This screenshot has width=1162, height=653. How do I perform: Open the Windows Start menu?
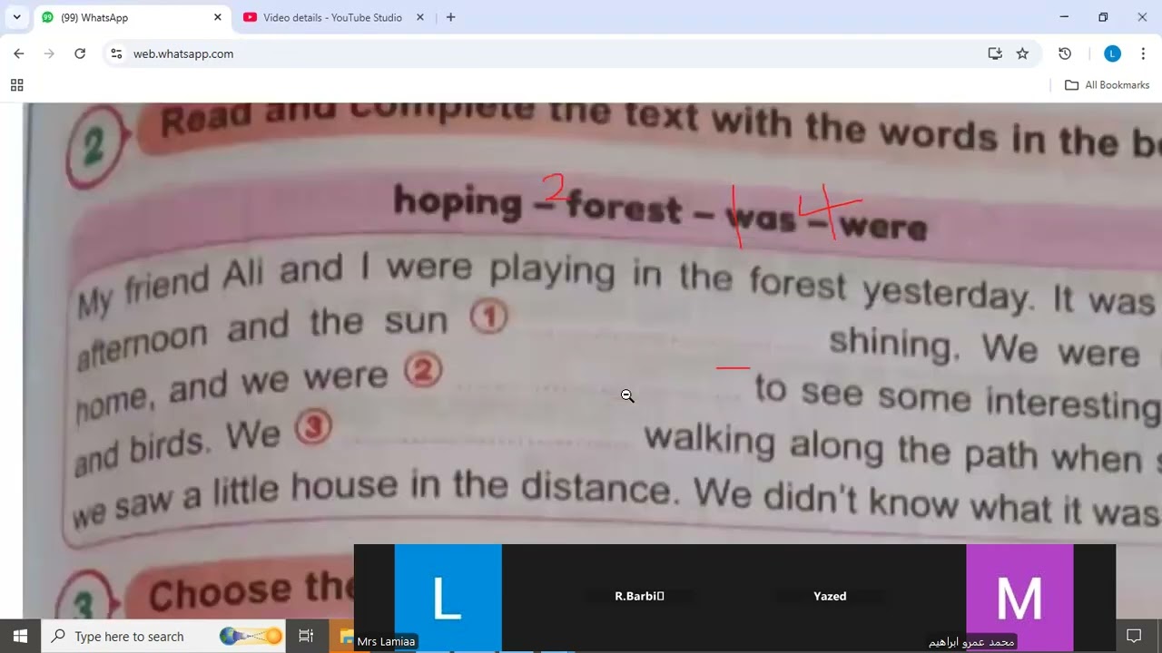tap(21, 636)
